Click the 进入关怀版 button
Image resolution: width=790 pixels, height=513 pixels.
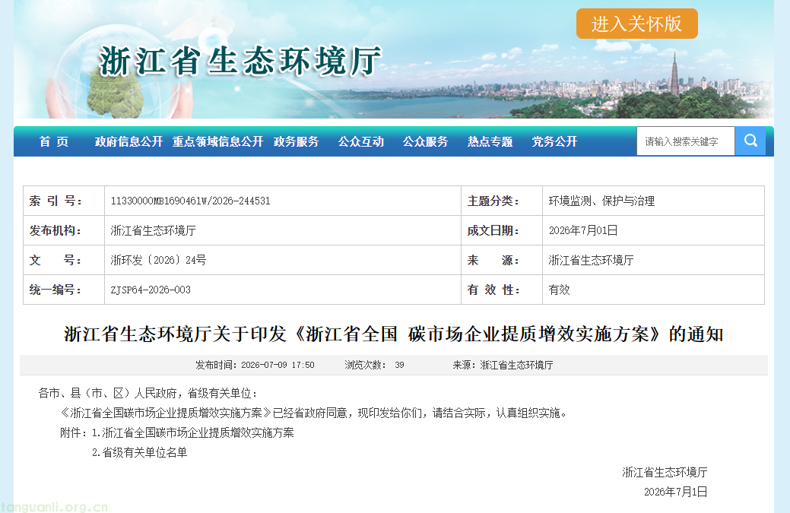(637, 24)
